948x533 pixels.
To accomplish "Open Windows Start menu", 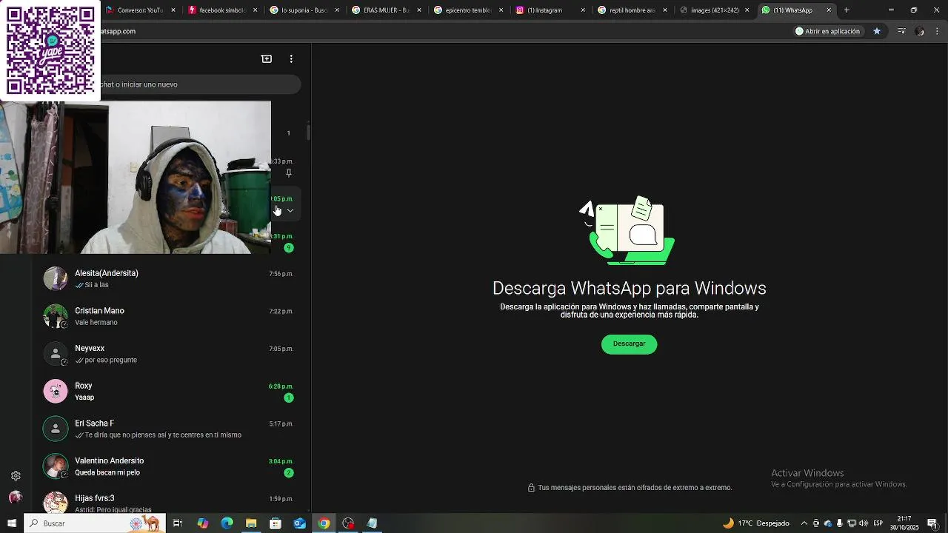I will click(12, 523).
